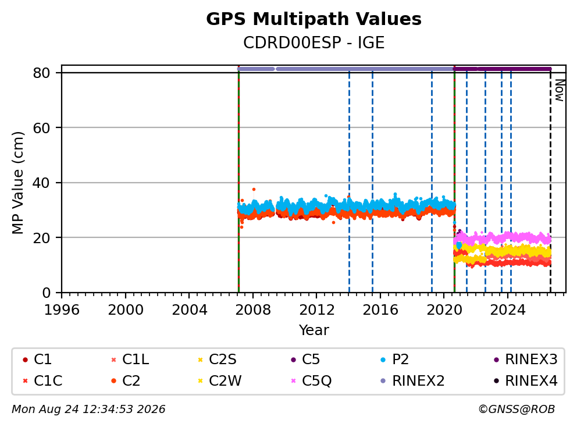Click the light purple RINEX2 timeline bar
This screenshot has height=427, width=577.
coord(346,69)
